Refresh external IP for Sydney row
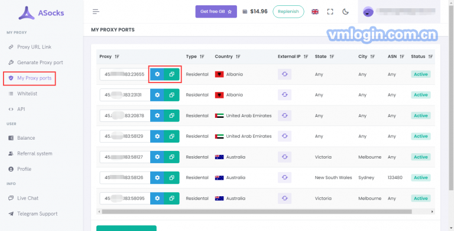This screenshot has height=231, width=454. click(x=284, y=177)
